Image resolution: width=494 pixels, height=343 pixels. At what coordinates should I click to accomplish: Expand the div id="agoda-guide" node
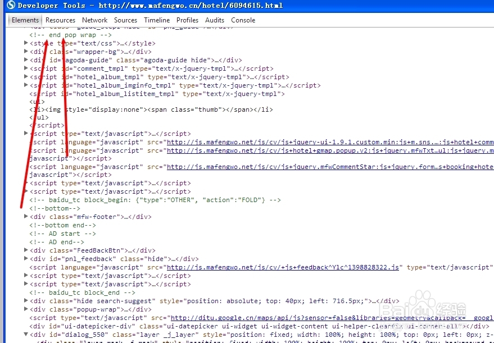pos(26,60)
